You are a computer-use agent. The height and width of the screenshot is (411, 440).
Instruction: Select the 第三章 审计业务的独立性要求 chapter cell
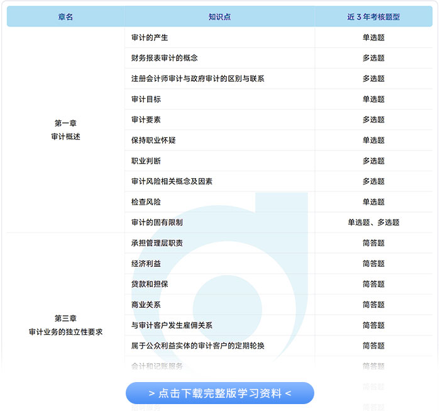pyautogui.click(x=65, y=325)
